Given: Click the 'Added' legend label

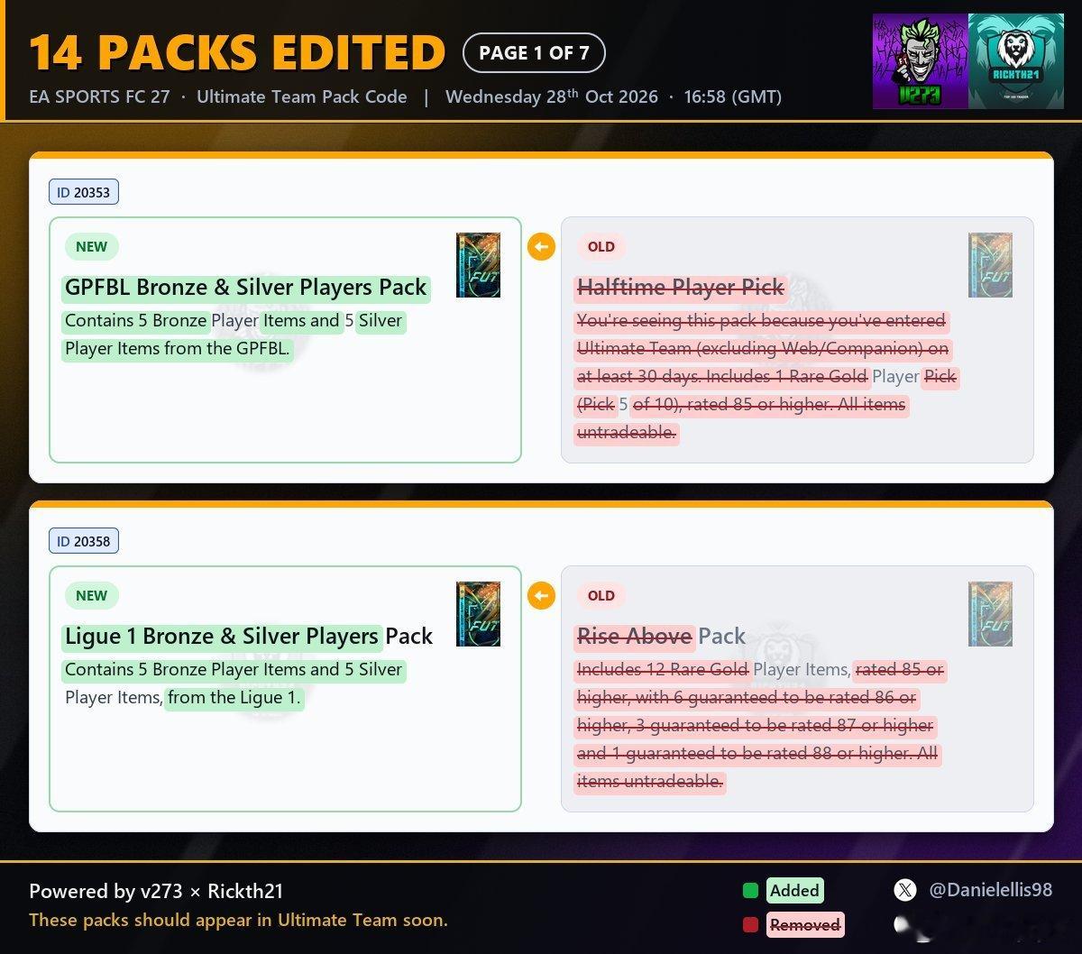Looking at the screenshot, I should coord(794,891).
